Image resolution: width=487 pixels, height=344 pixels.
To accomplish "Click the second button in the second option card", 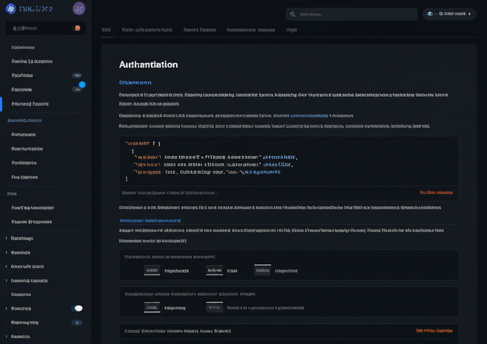I will pyautogui.click(x=214, y=307).
